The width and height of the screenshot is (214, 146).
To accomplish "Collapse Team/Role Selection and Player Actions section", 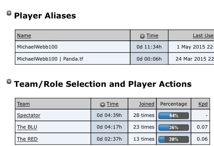I will click(9, 82).
